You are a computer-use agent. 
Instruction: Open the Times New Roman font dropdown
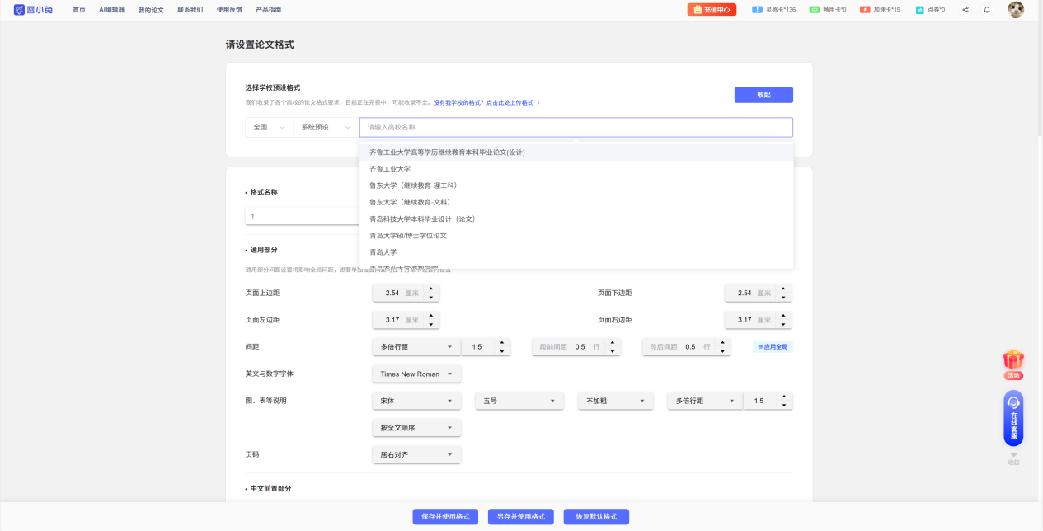(x=416, y=374)
